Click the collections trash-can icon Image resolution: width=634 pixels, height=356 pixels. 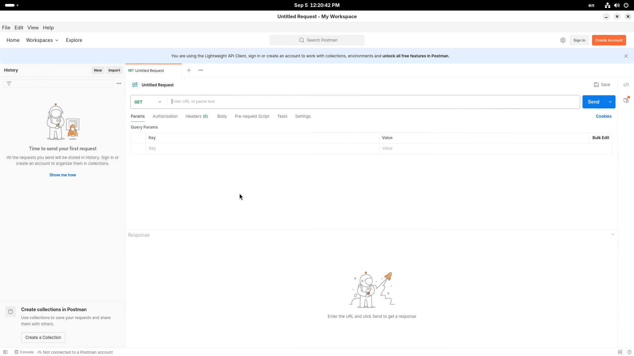point(11,311)
